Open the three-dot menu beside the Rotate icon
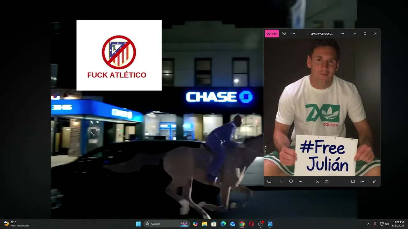Viewport: 408px width, 229px height. click(293, 33)
